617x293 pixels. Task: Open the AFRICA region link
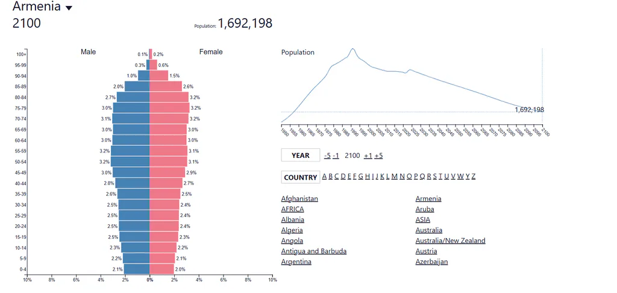pos(292,209)
